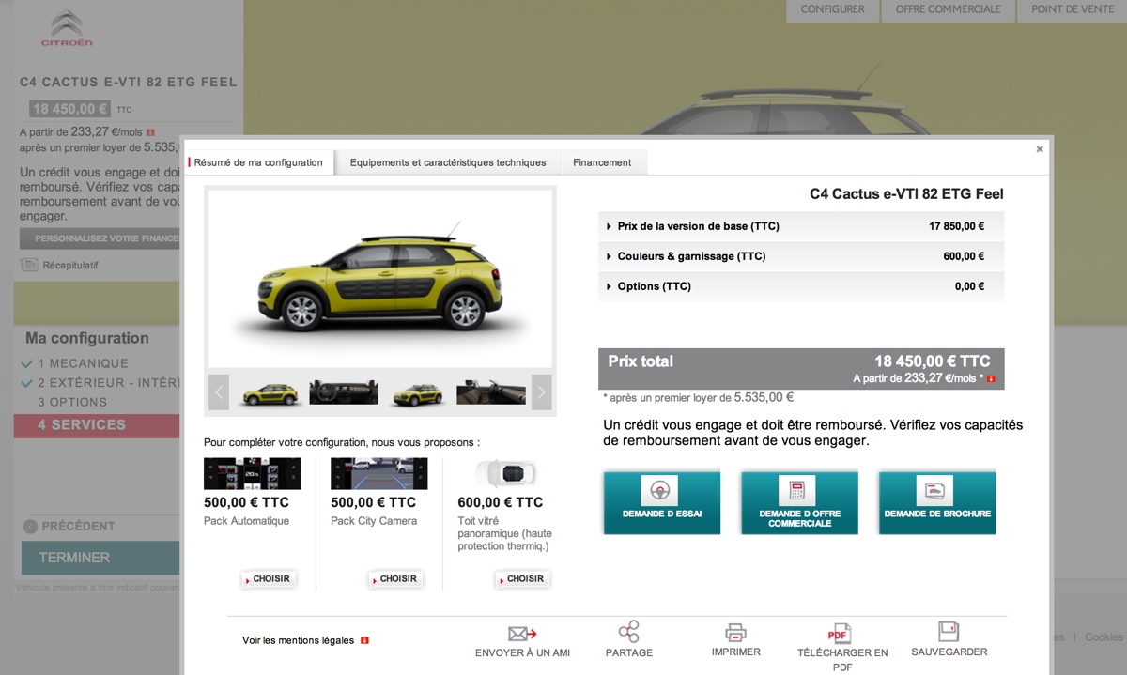Click Voir les mentions légales link

[298, 640]
